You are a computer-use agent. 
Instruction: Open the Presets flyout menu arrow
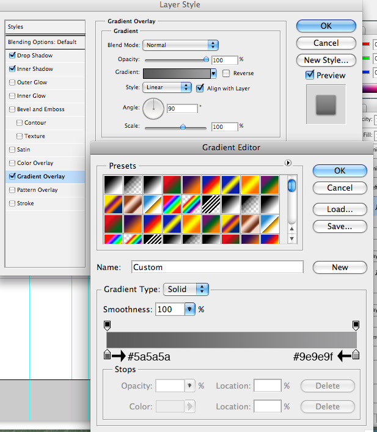click(288, 163)
